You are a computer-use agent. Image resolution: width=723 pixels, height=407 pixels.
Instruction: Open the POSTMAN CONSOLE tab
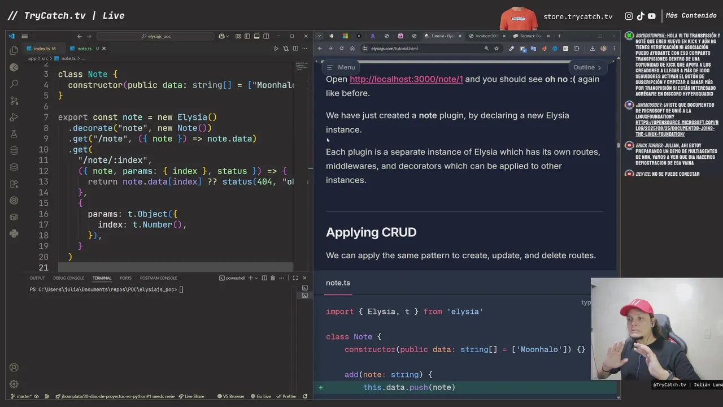pyautogui.click(x=158, y=278)
